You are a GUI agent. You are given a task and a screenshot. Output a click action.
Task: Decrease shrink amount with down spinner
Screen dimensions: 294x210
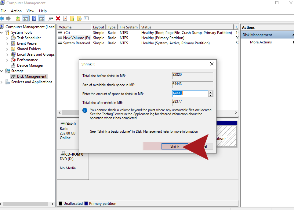[211, 95]
